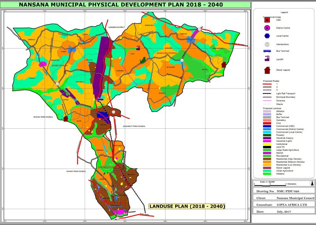
Task: Select the Intersections concentric circle legend symbol
Action: tap(267, 45)
